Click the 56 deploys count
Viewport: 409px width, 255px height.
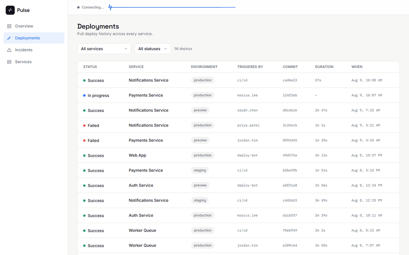click(183, 49)
